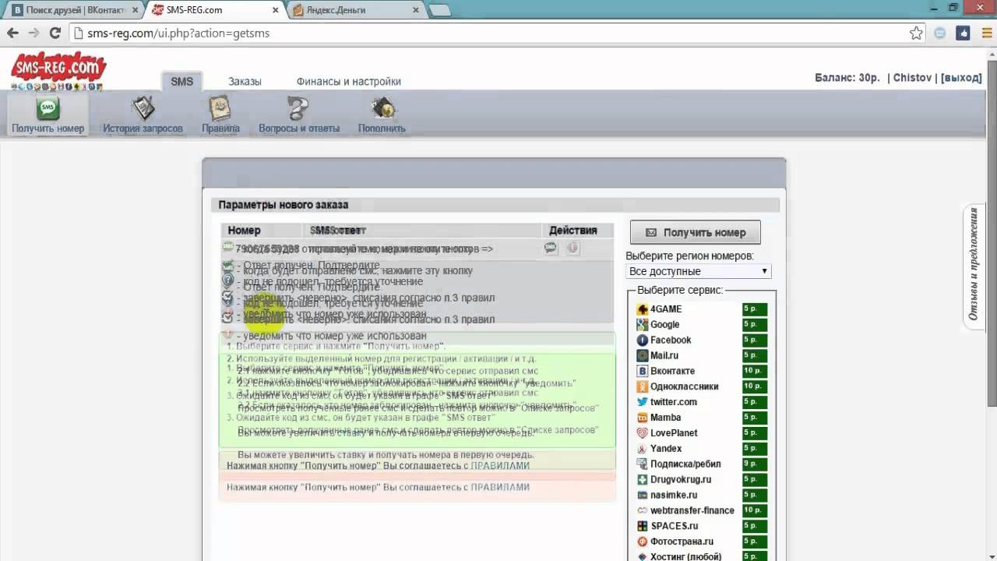Select the Google service
The image size is (997, 561).
point(664,325)
